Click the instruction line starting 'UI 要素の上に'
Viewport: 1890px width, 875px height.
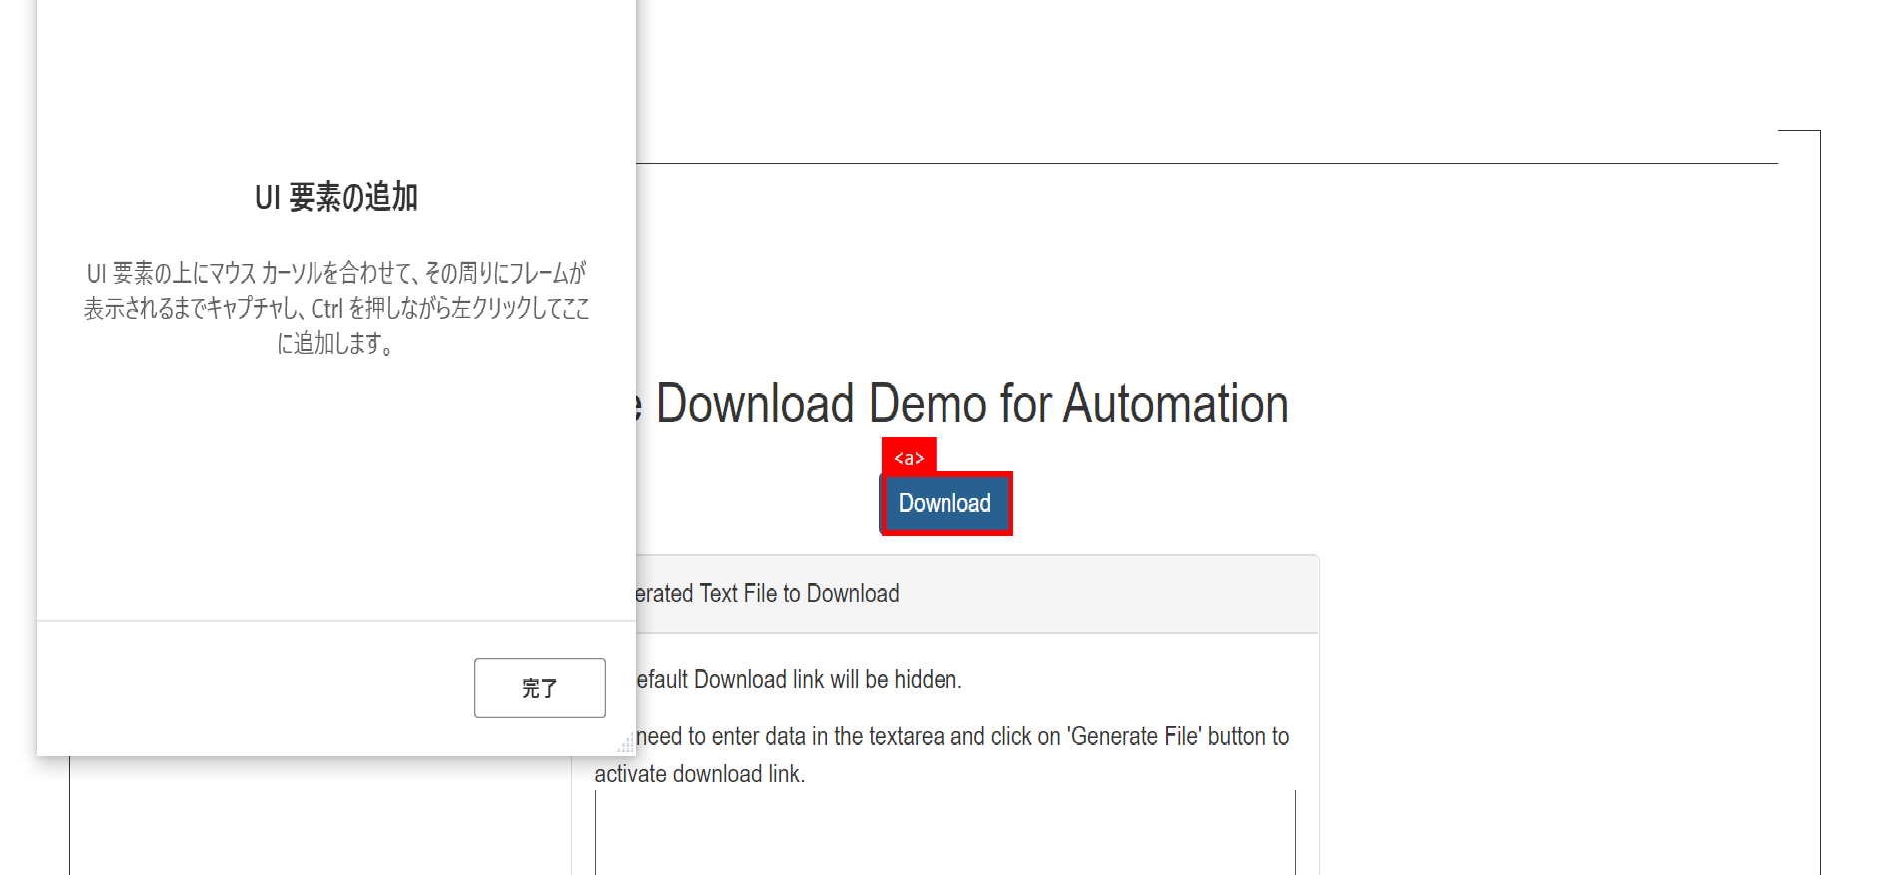[336, 273]
